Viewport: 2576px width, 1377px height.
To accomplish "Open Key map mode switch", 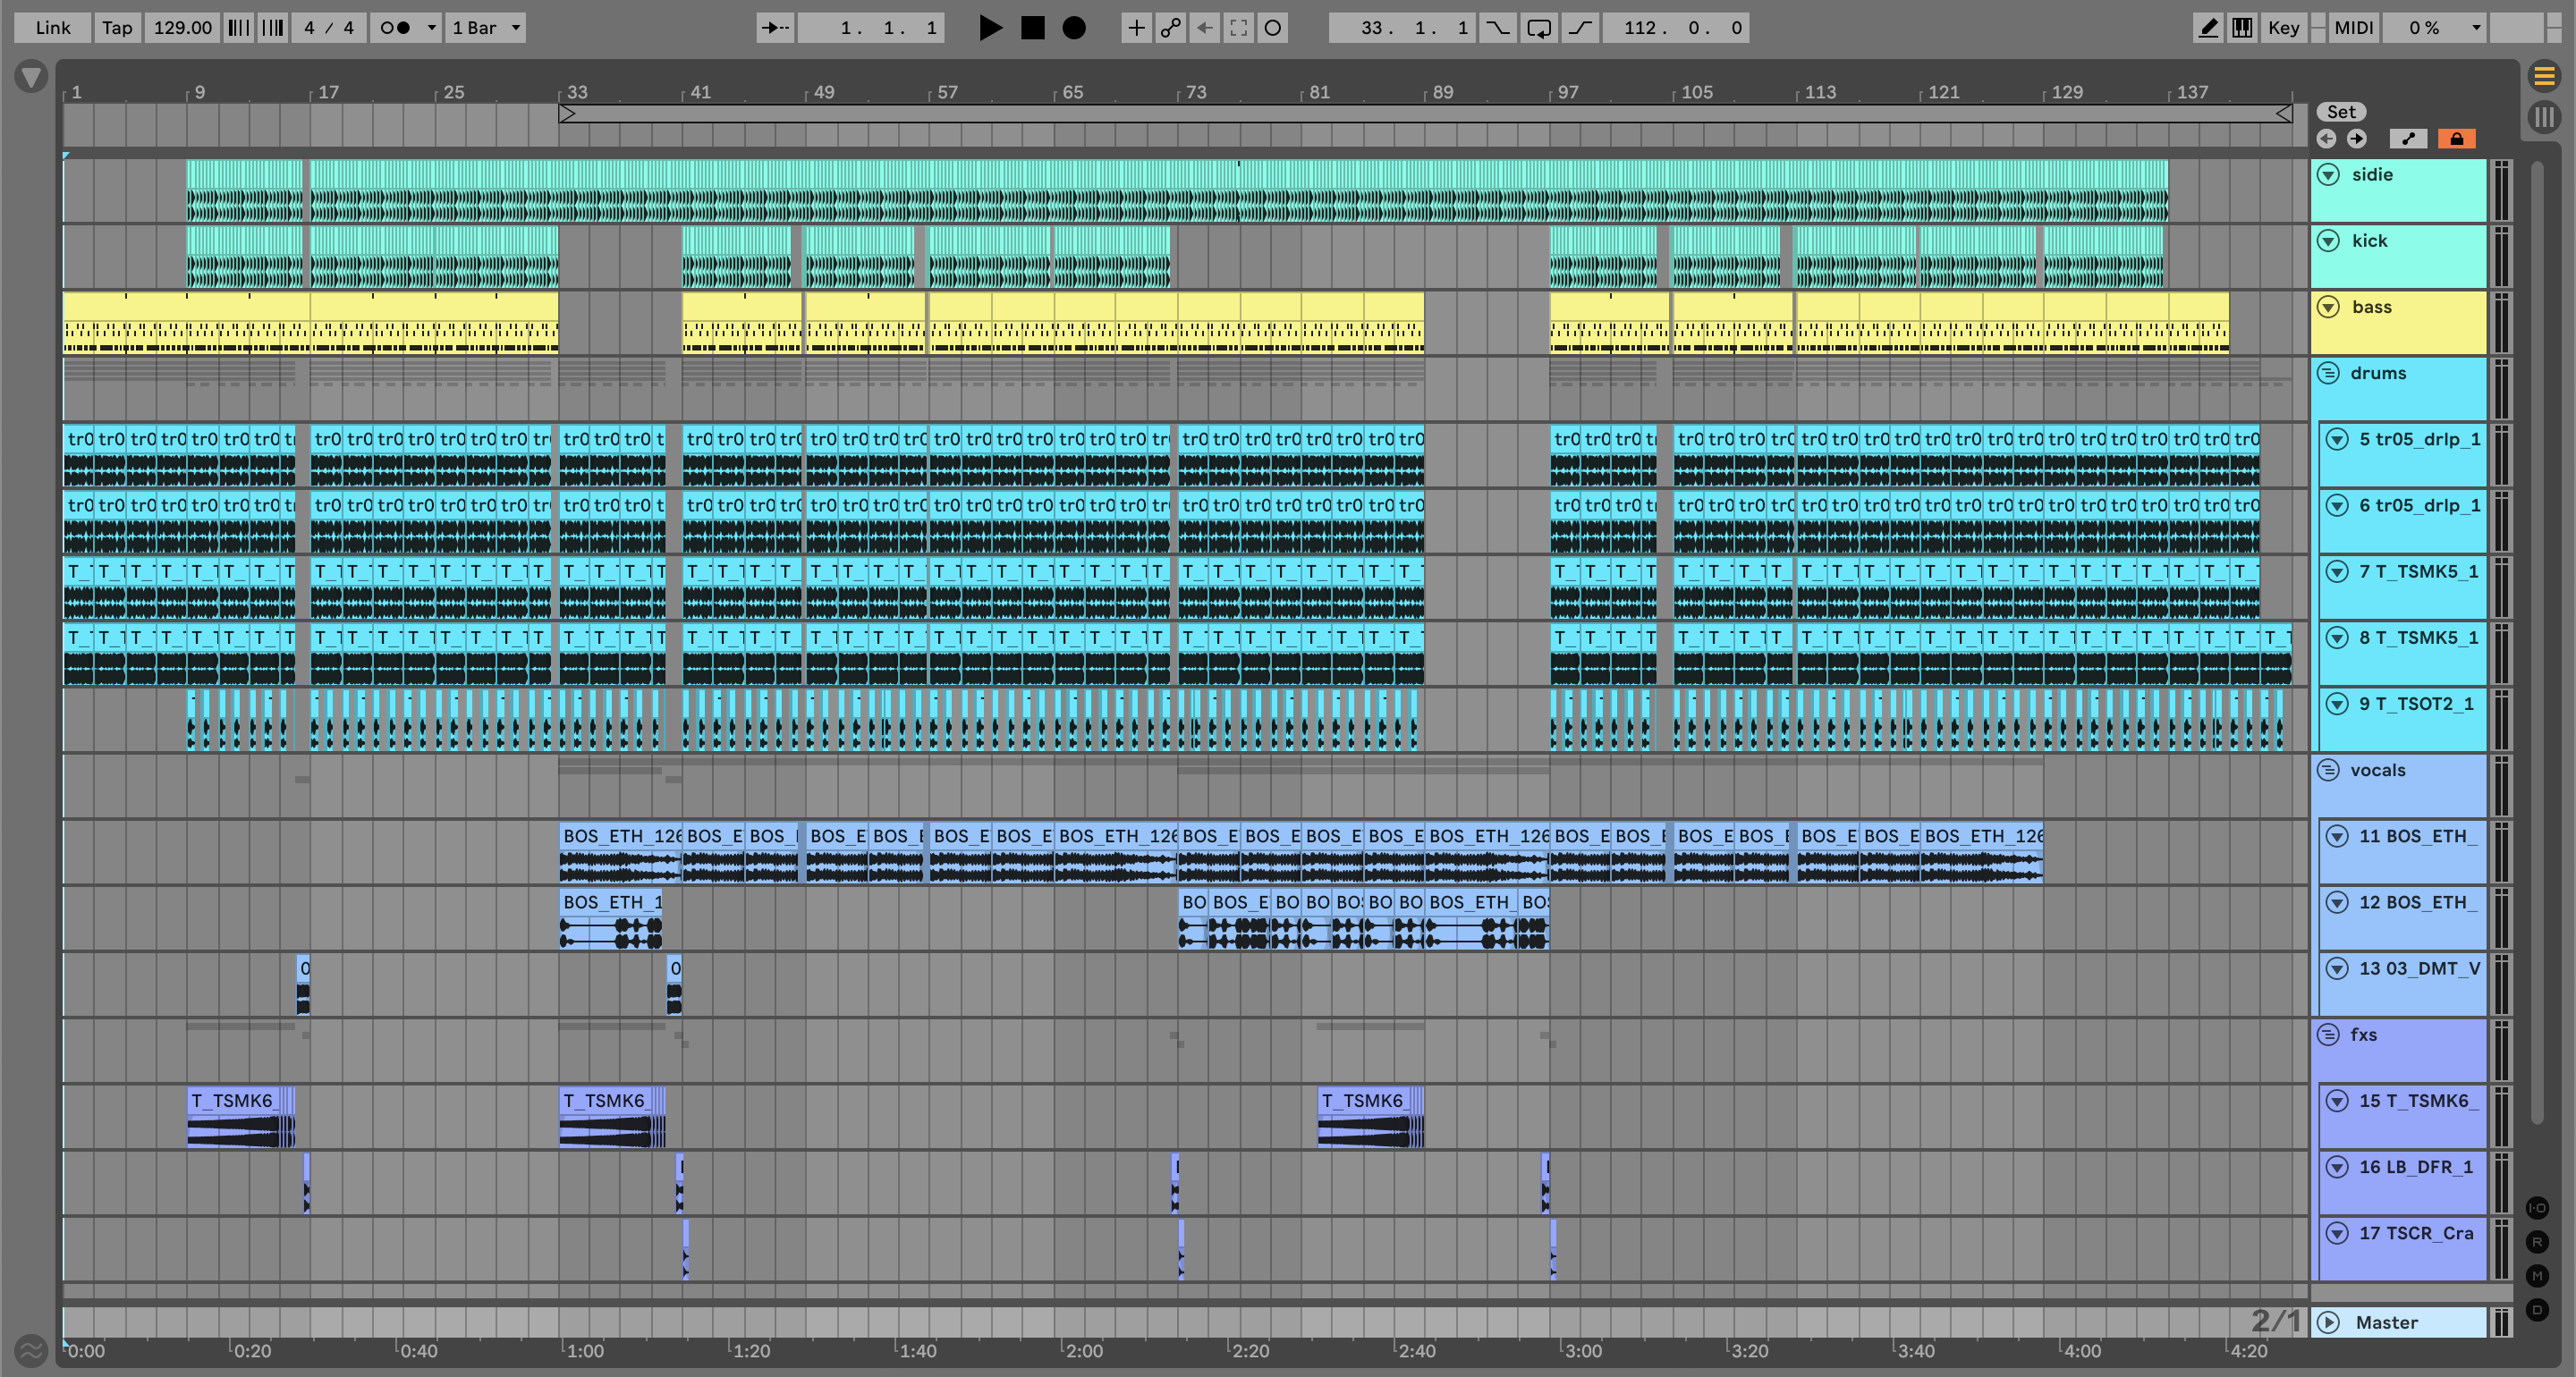I will pos(2283,28).
